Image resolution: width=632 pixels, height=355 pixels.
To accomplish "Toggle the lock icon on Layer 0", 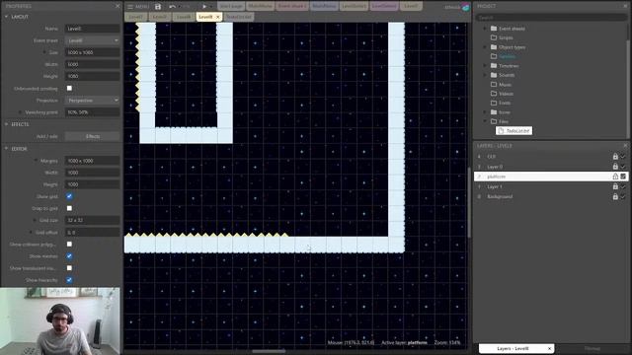I will (x=615, y=167).
